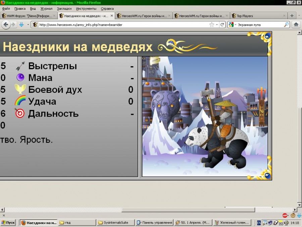Image resolution: width=302 pixels, height=227 pixels.
Task: Go forward to the next page
Action: tap(13, 25)
